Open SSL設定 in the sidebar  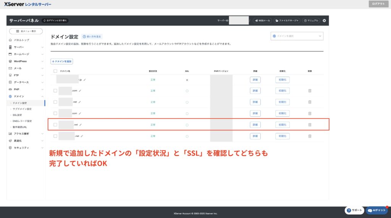(17, 115)
